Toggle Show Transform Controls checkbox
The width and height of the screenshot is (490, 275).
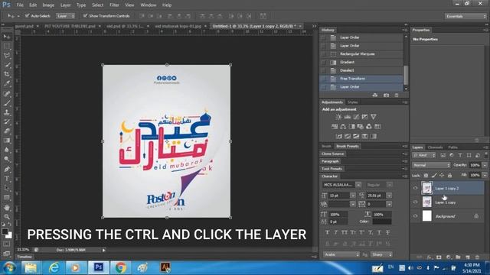click(85, 15)
